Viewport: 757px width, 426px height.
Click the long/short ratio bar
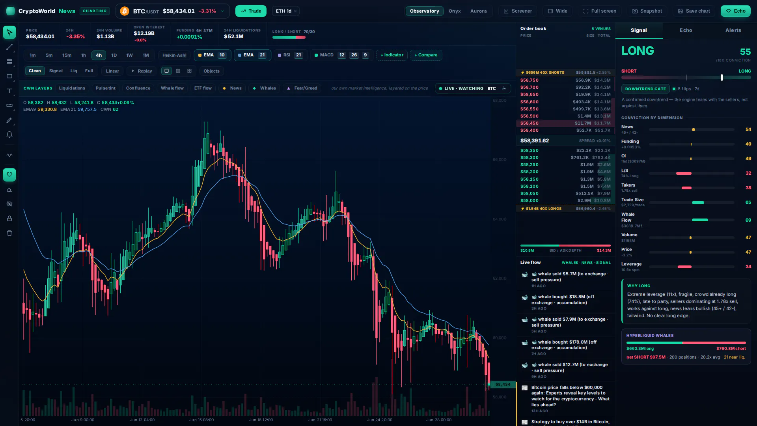[x=289, y=37]
